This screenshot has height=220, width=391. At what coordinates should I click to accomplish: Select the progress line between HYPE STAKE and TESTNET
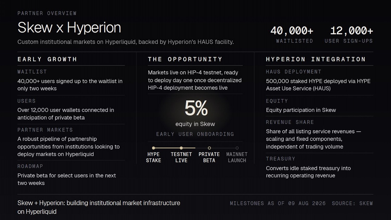point(167,148)
